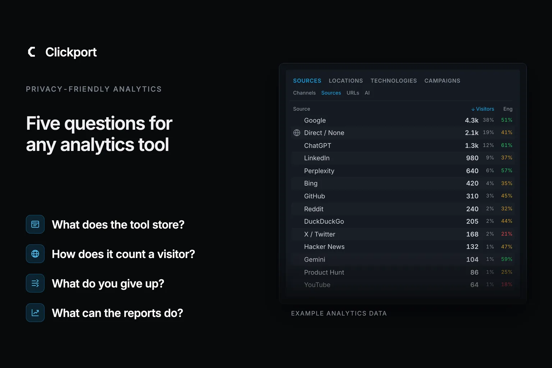Click the globe icon in the Direct / None row
The height and width of the screenshot is (368, 552).
(297, 133)
